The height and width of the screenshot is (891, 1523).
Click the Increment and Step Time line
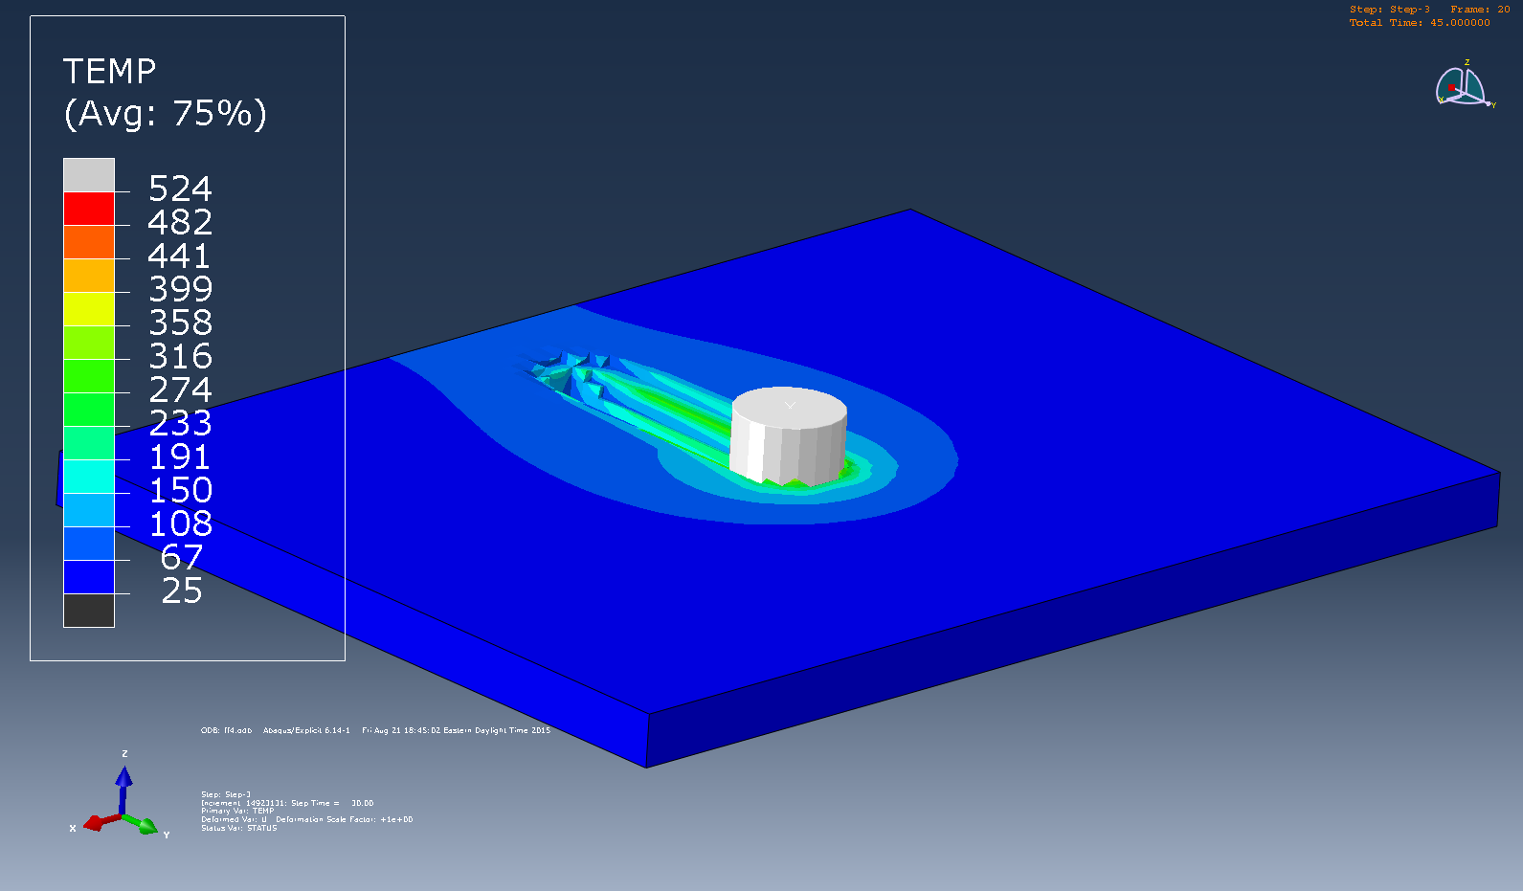click(x=287, y=803)
